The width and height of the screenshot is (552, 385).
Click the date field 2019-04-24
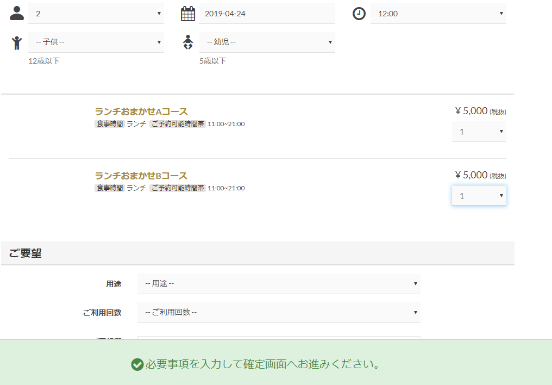[267, 14]
